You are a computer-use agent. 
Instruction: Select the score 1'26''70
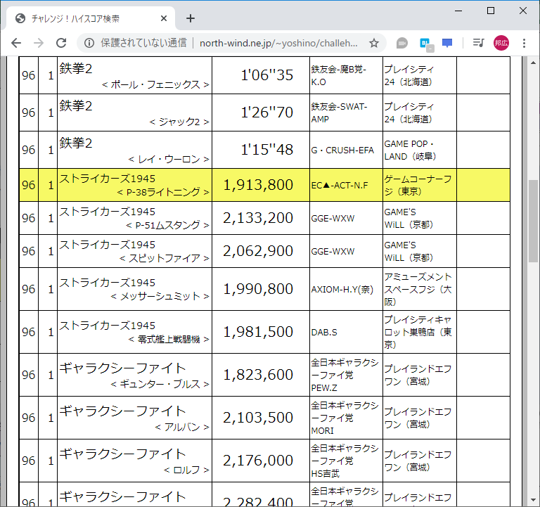[267, 113]
